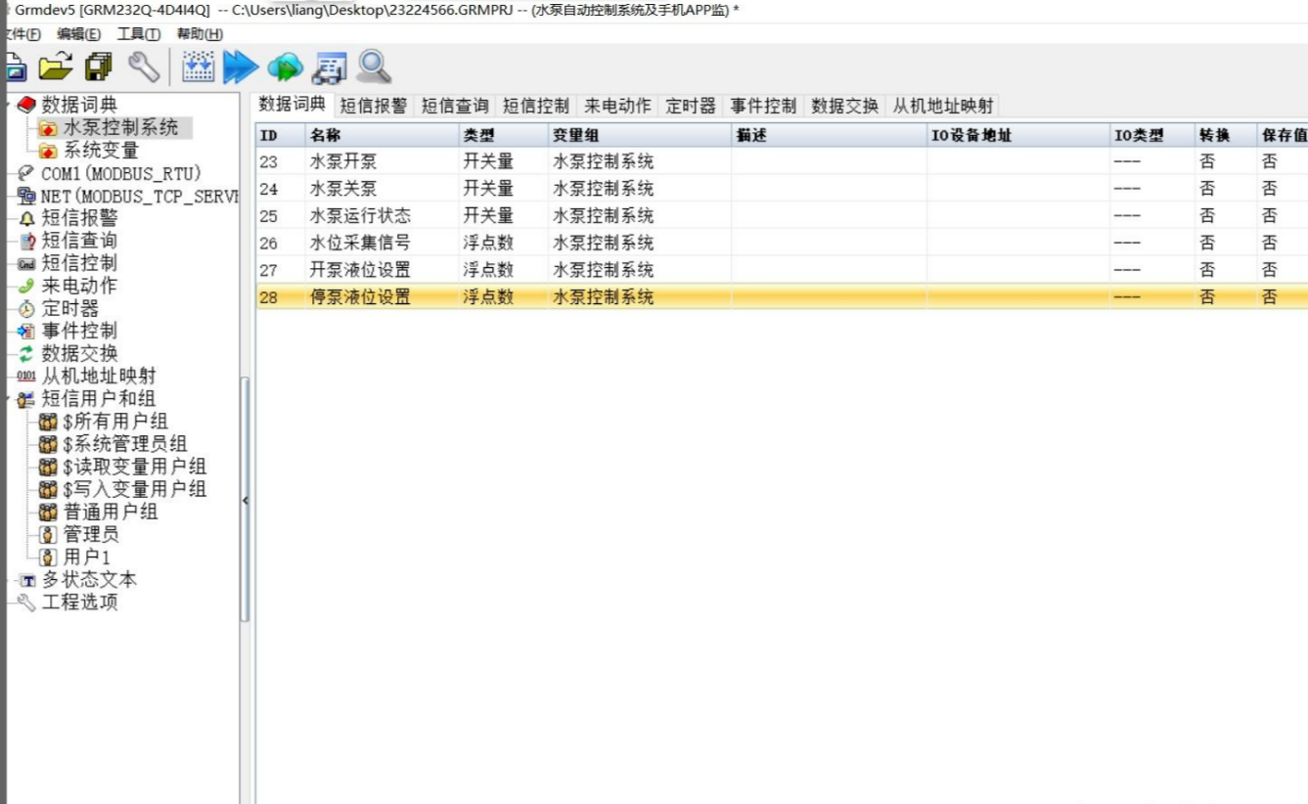Collapse the sidebar using the splitter arrow
Image resolution: width=1308 pixels, height=804 pixels.
pyautogui.click(x=246, y=501)
